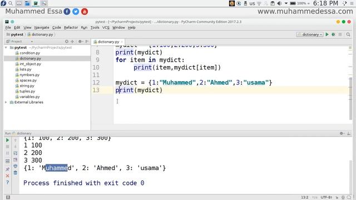Open int_object.py in the project tree
The image size is (356, 200).
[31, 64]
